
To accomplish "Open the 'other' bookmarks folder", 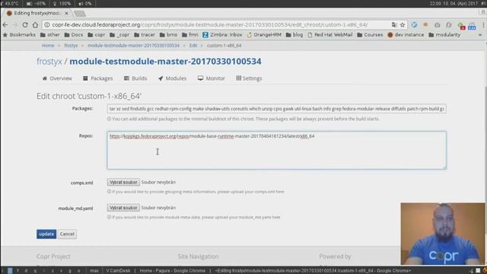I will pyautogui.click(x=49, y=35).
